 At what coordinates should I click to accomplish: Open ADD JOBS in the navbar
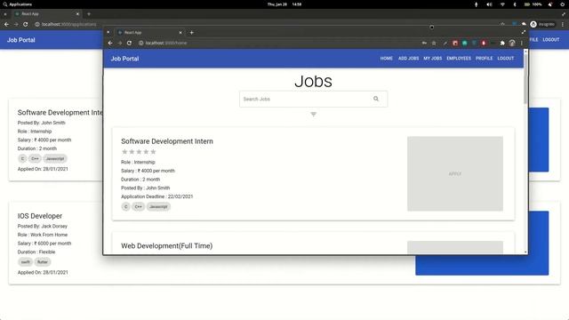pyautogui.click(x=409, y=59)
